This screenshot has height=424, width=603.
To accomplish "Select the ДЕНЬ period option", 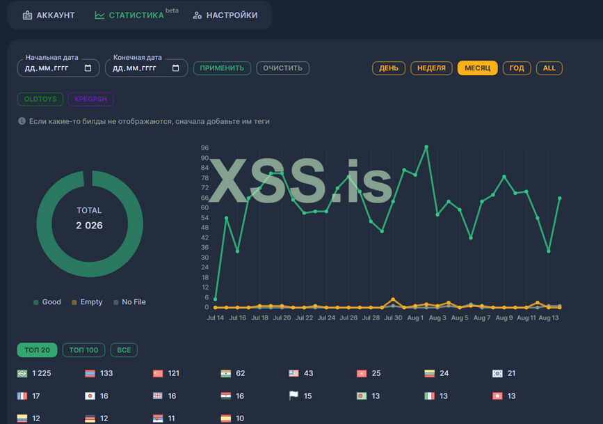I will coord(389,68).
